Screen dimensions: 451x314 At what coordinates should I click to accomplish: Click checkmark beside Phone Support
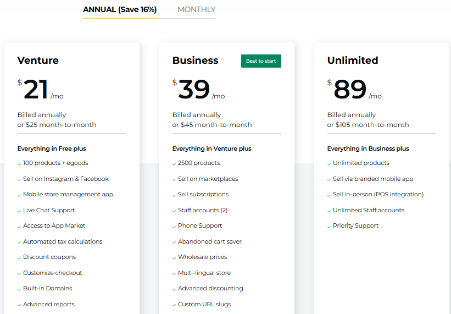174,227
